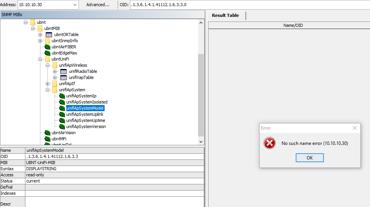Click the ubntEdgeMax leaf icon
This screenshot has height=207, width=370.
(48, 53)
